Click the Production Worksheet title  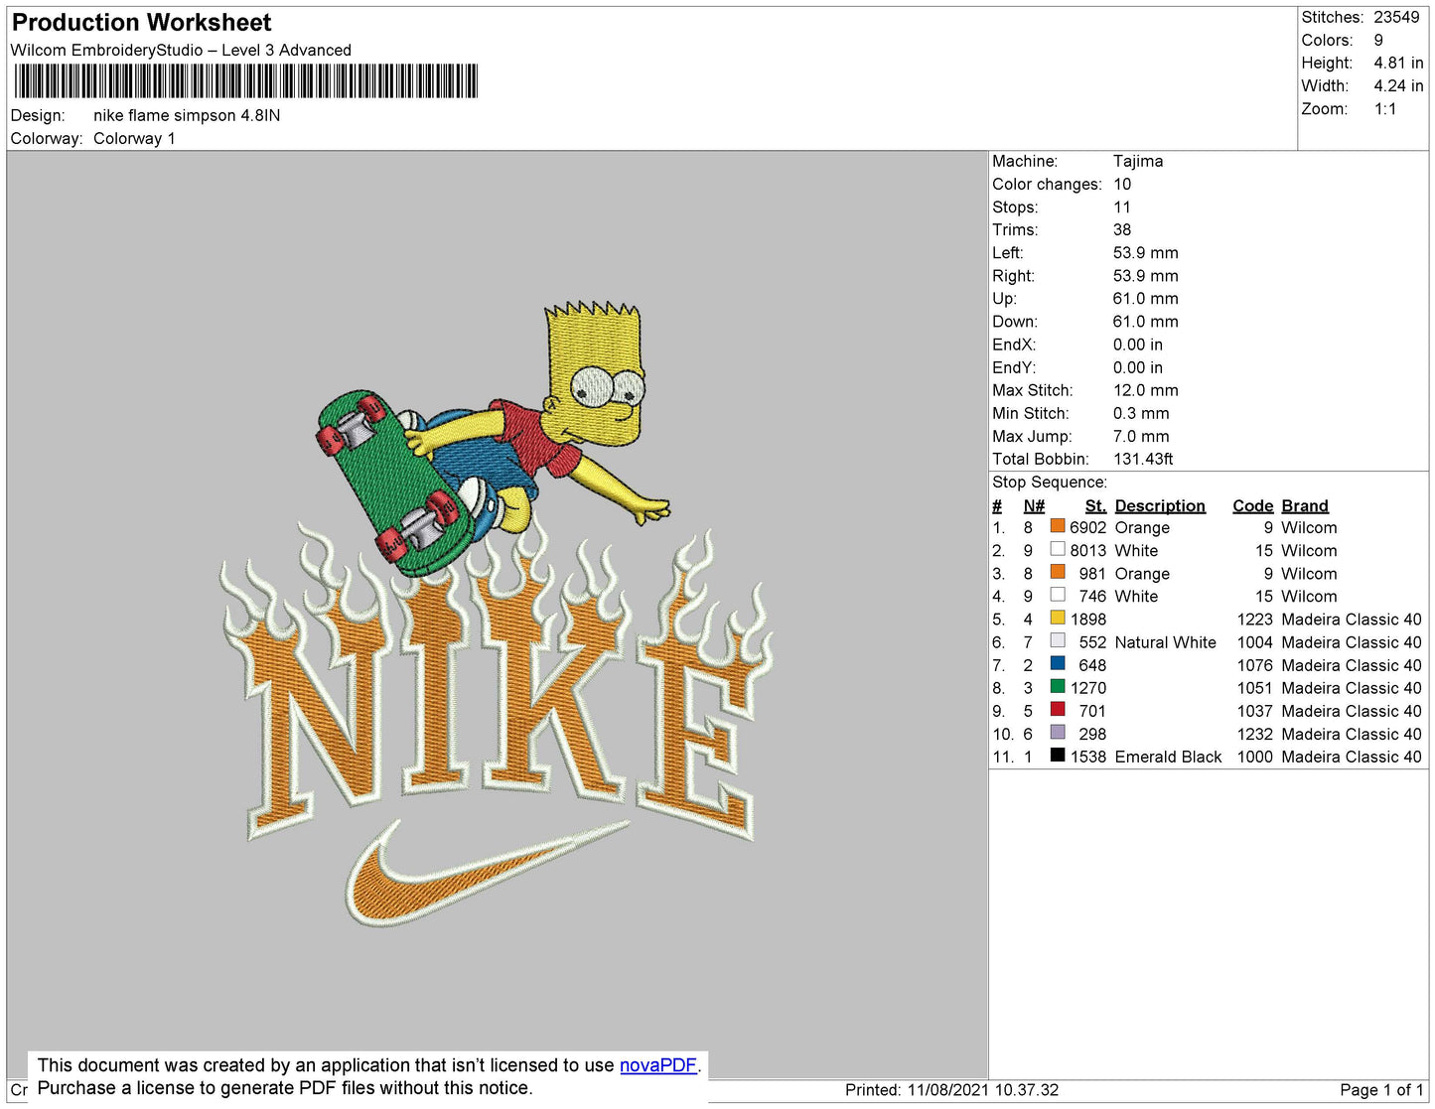(141, 23)
